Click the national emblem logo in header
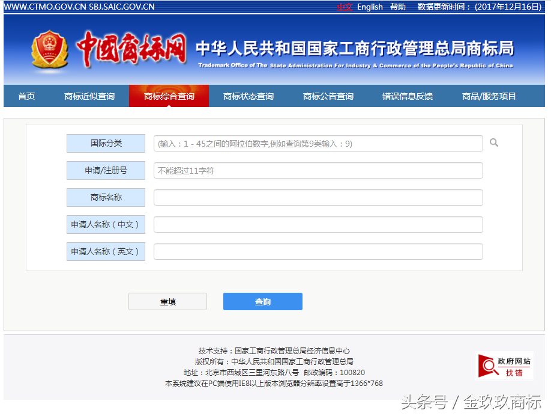 pyautogui.click(x=50, y=48)
